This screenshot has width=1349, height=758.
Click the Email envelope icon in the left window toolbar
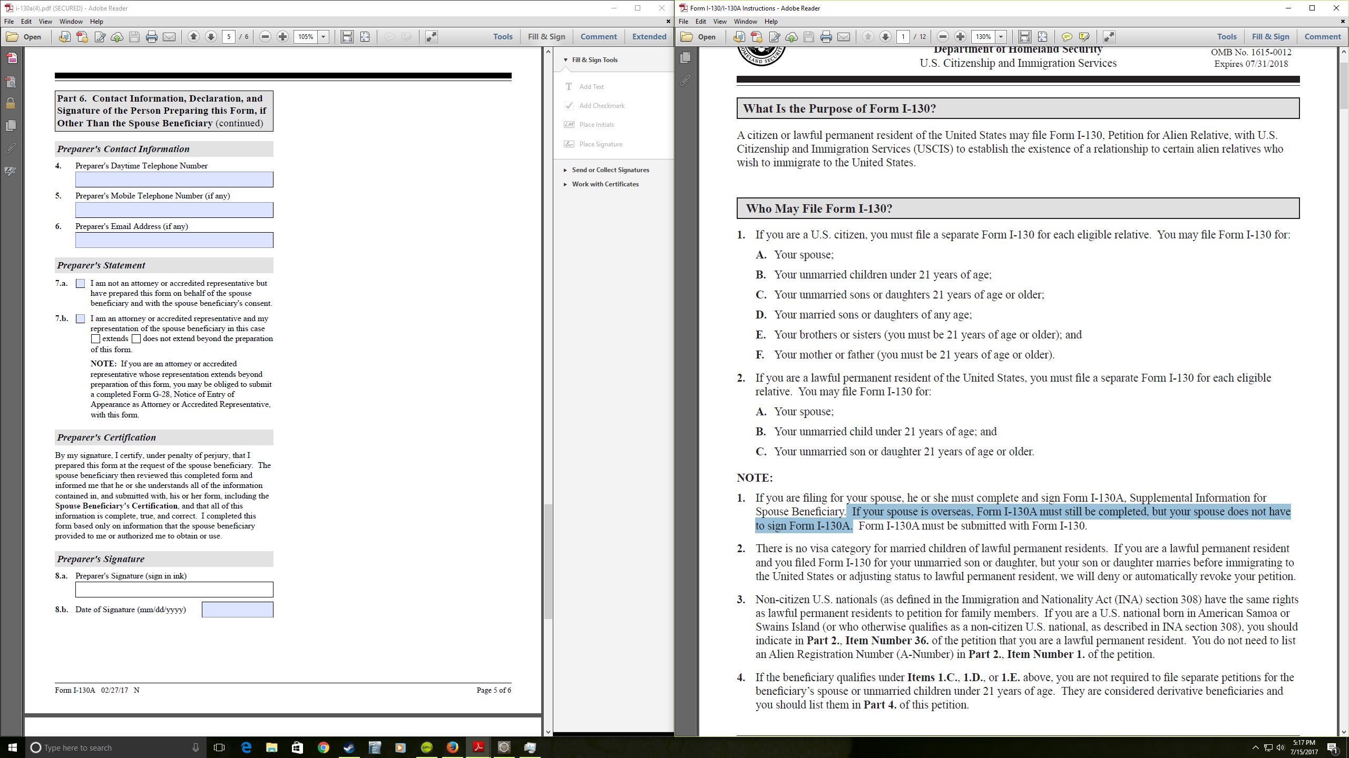[169, 37]
